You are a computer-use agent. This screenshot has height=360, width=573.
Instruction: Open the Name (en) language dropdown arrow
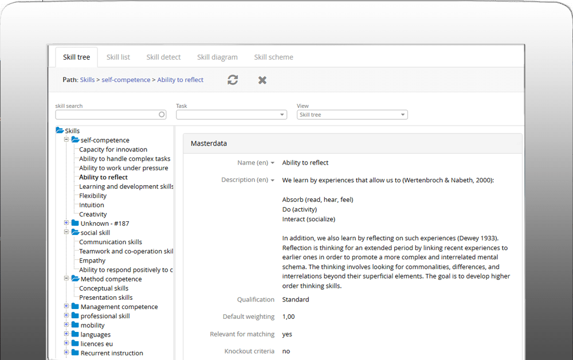coord(273,163)
